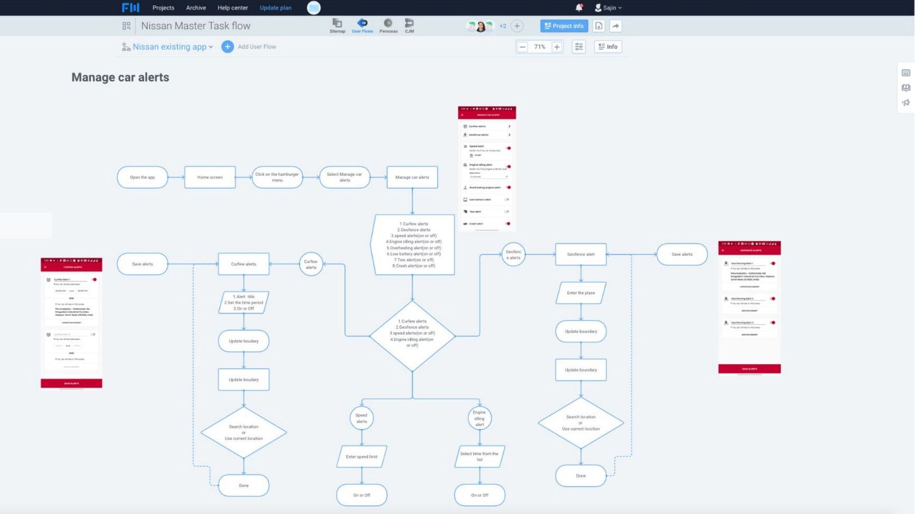
Task: Click the Nissan Master Task flow title
Action: click(x=196, y=26)
